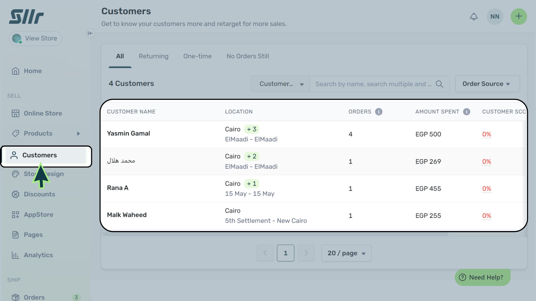The height and width of the screenshot is (301, 536).
Task: Open AppStore in the sidebar
Action: coord(38,215)
